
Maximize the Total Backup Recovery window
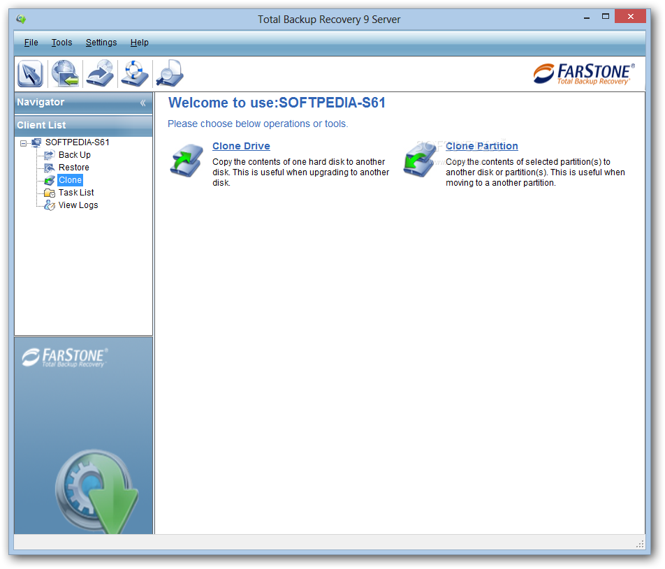pyautogui.click(x=606, y=17)
